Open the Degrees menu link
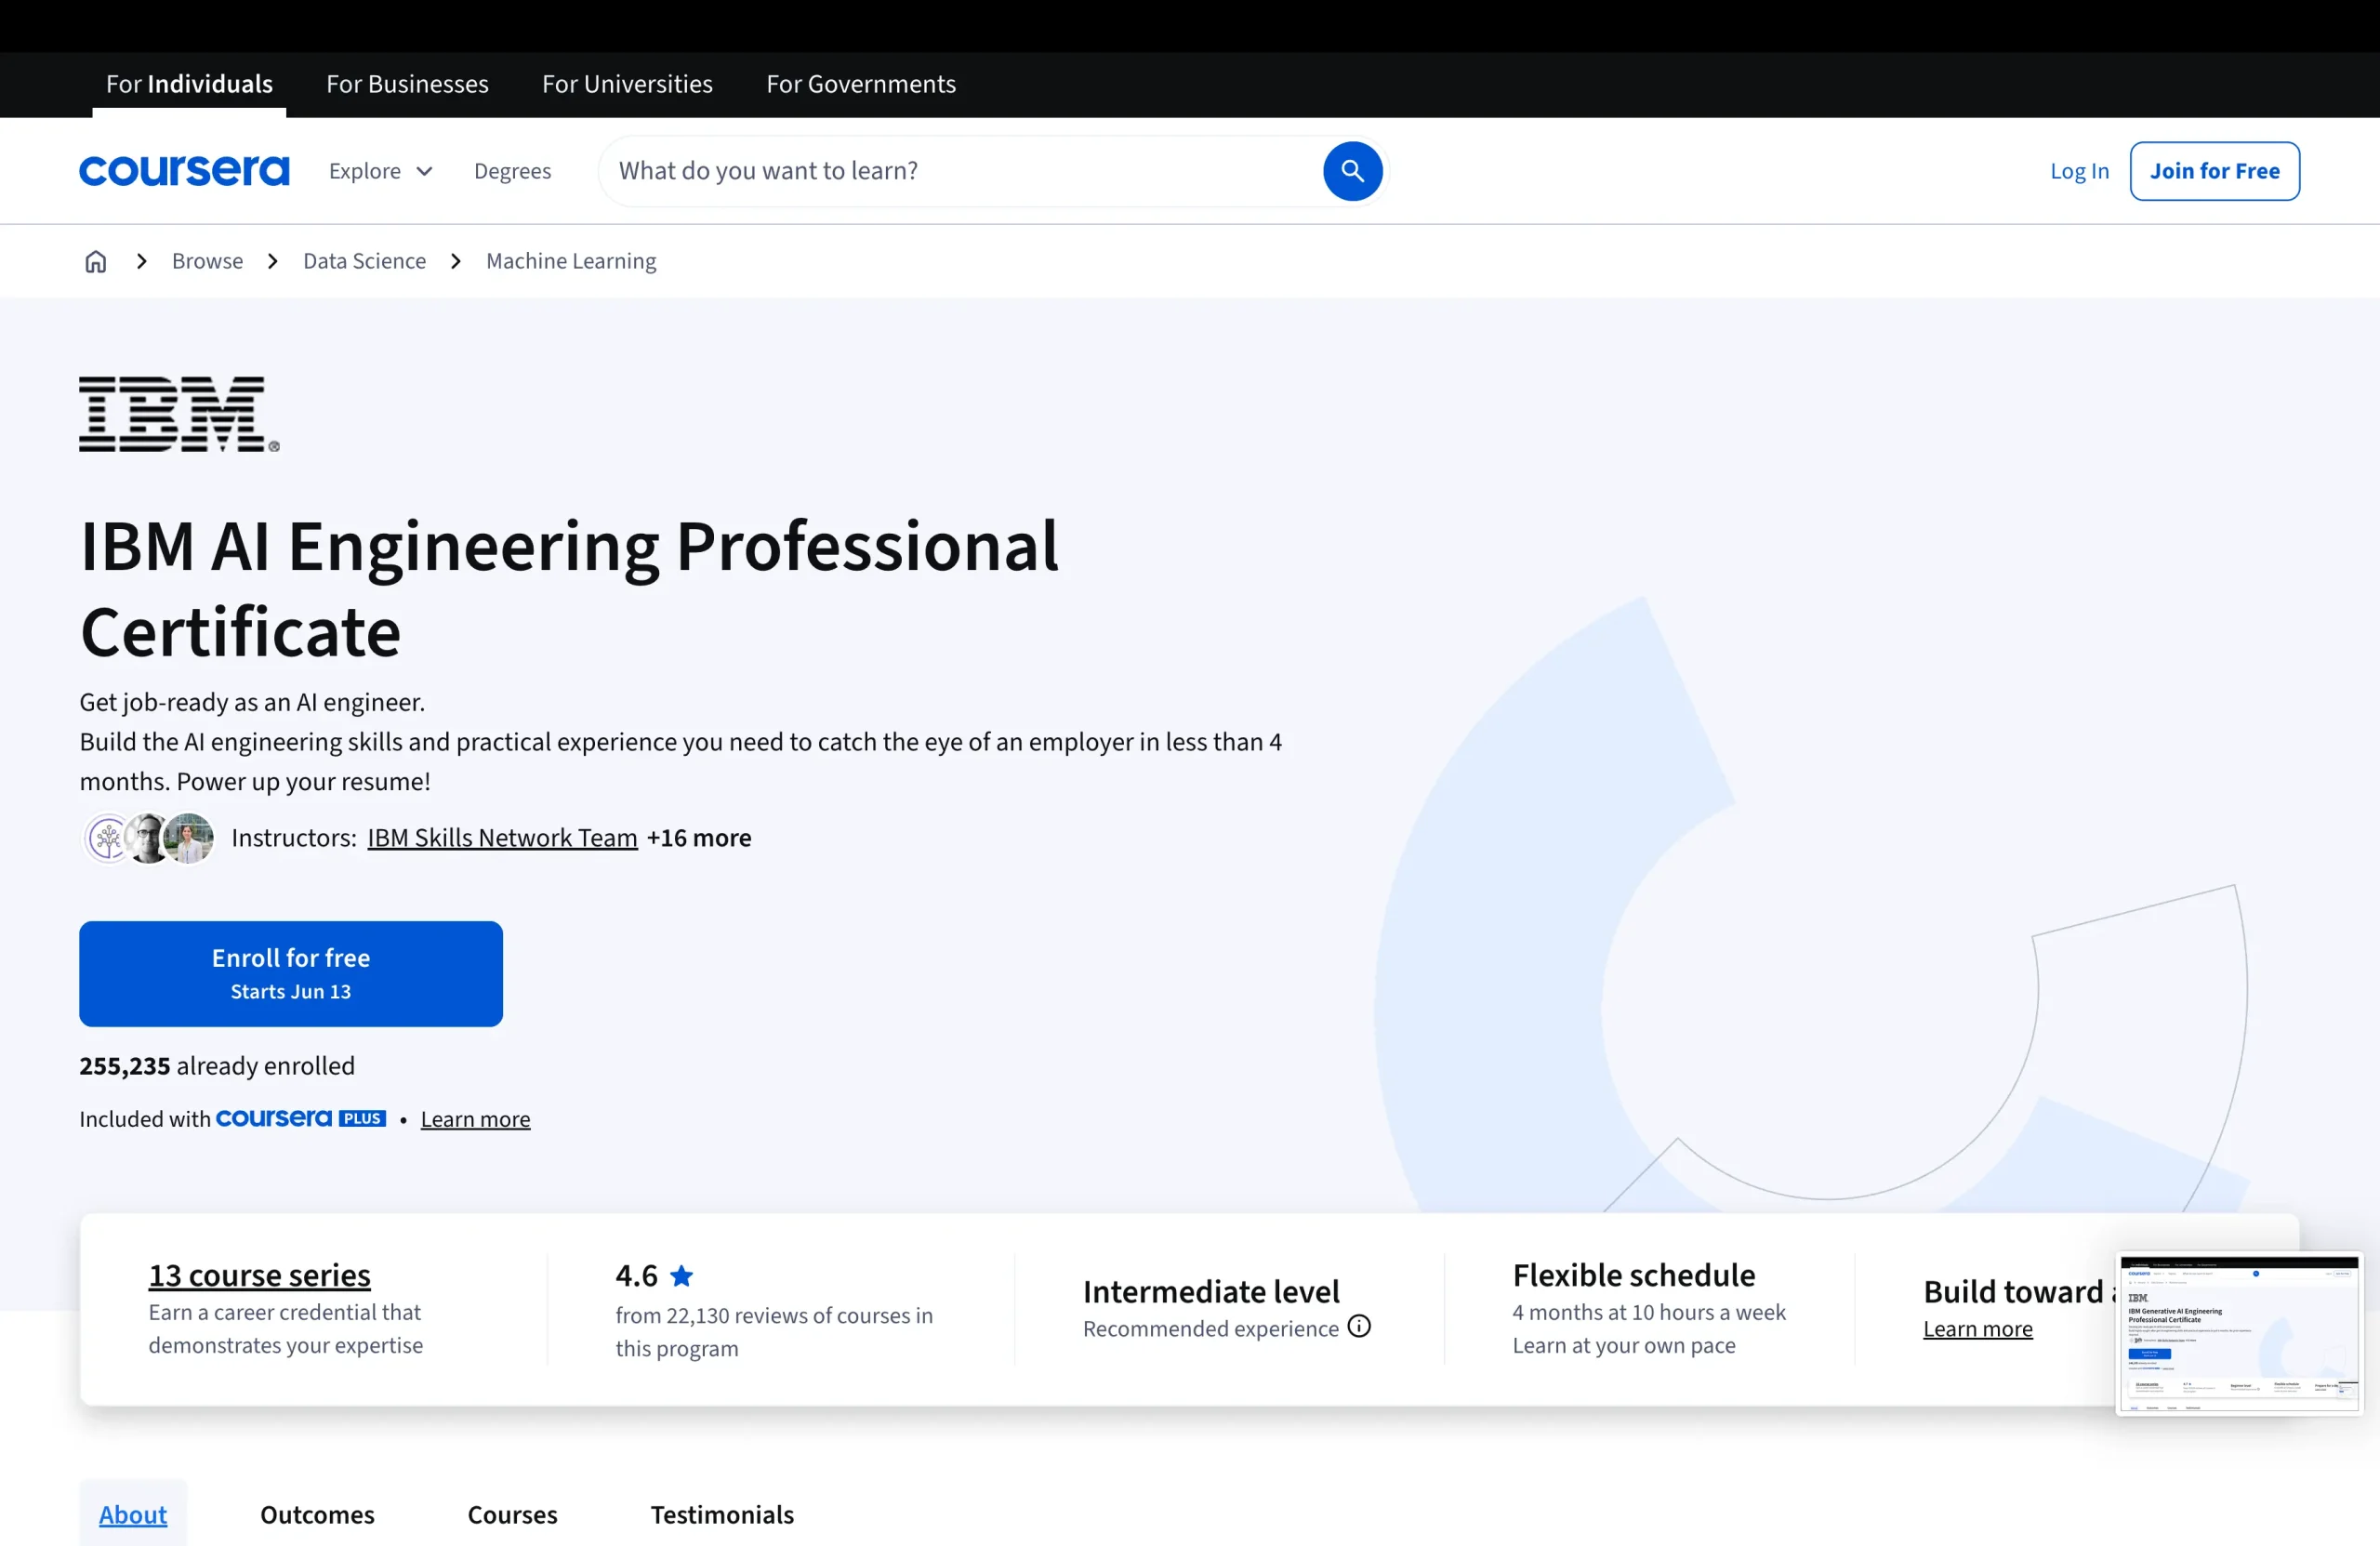Screen dimensions: 2380x1546 pyautogui.click(x=512, y=171)
